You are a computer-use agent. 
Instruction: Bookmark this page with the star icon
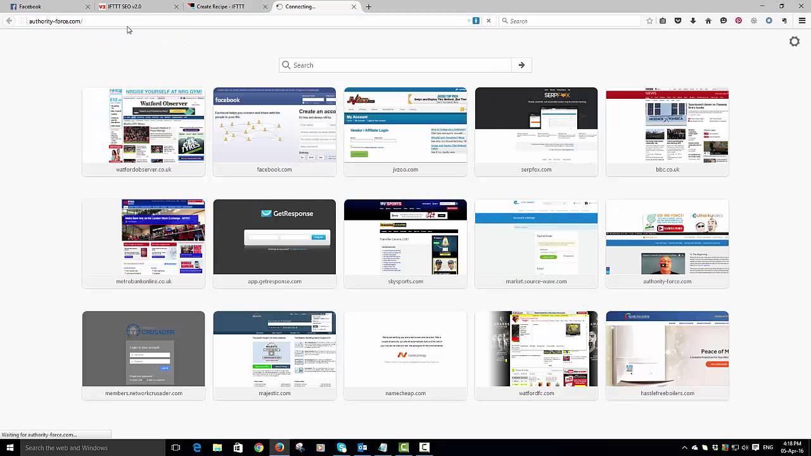point(649,21)
